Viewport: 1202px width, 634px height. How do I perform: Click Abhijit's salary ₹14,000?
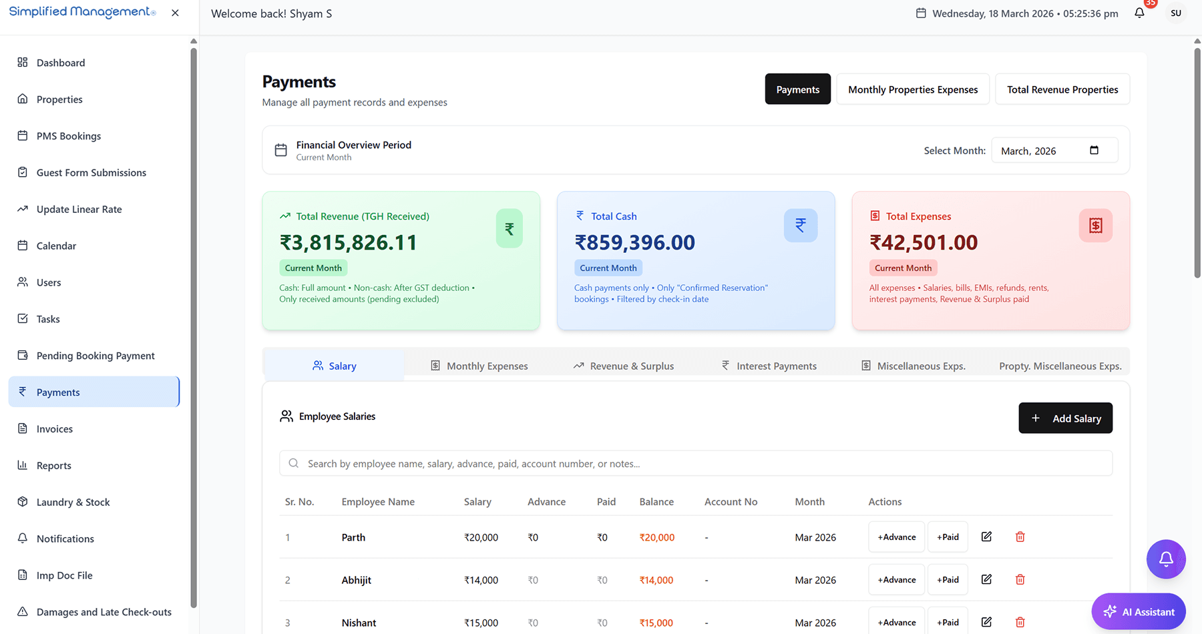click(481, 580)
